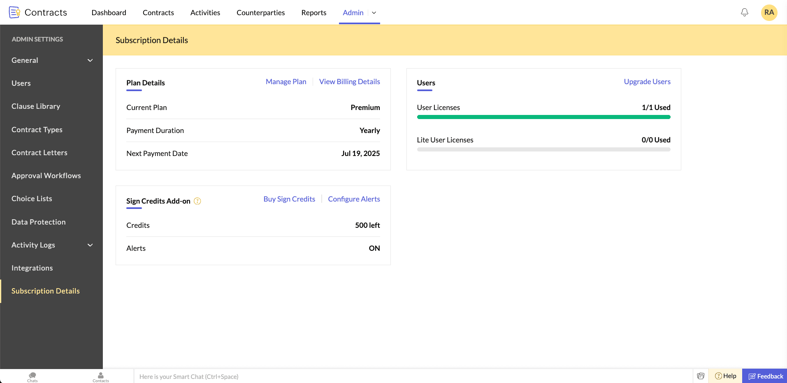Click the Contracts app logo icon
The width and height of the screenshot is (787, 383).
click(14, 12)
